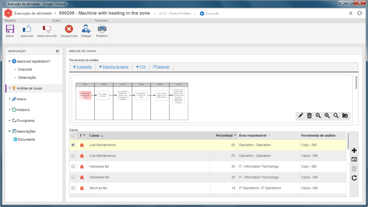368x207 pixels.
Task: Save the record with Salvar
Action: pyautogui.click(x=10, y=31)
